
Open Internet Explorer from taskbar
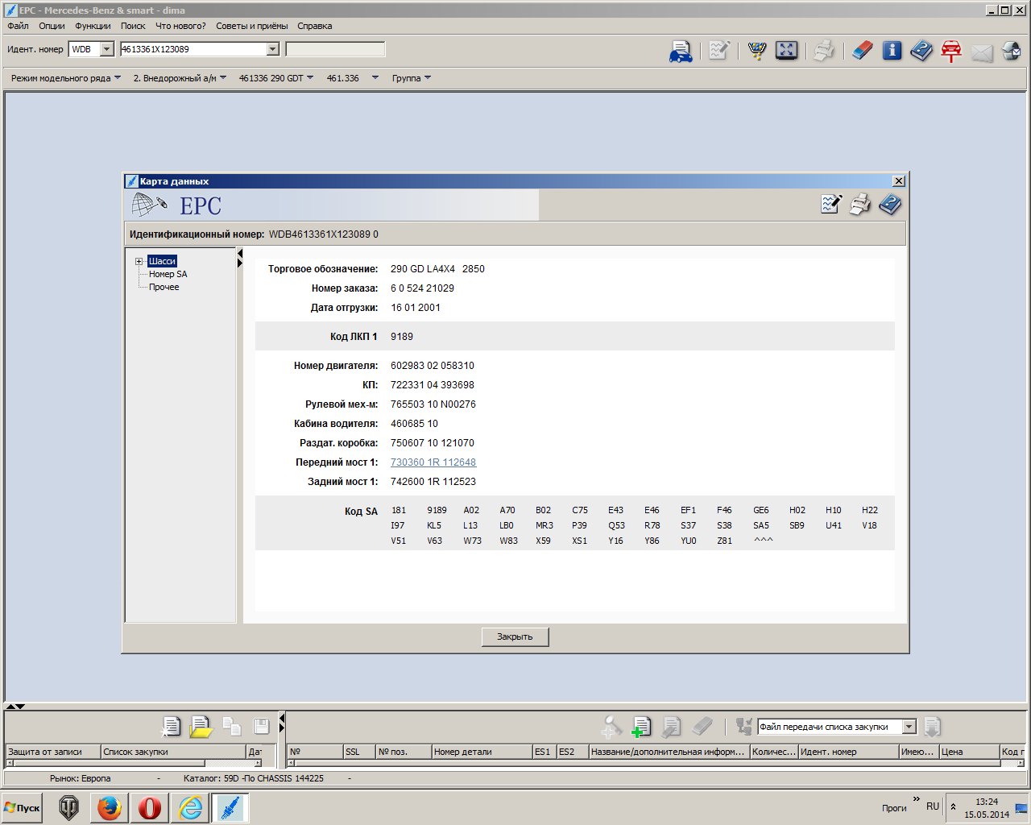click(190, 807)
